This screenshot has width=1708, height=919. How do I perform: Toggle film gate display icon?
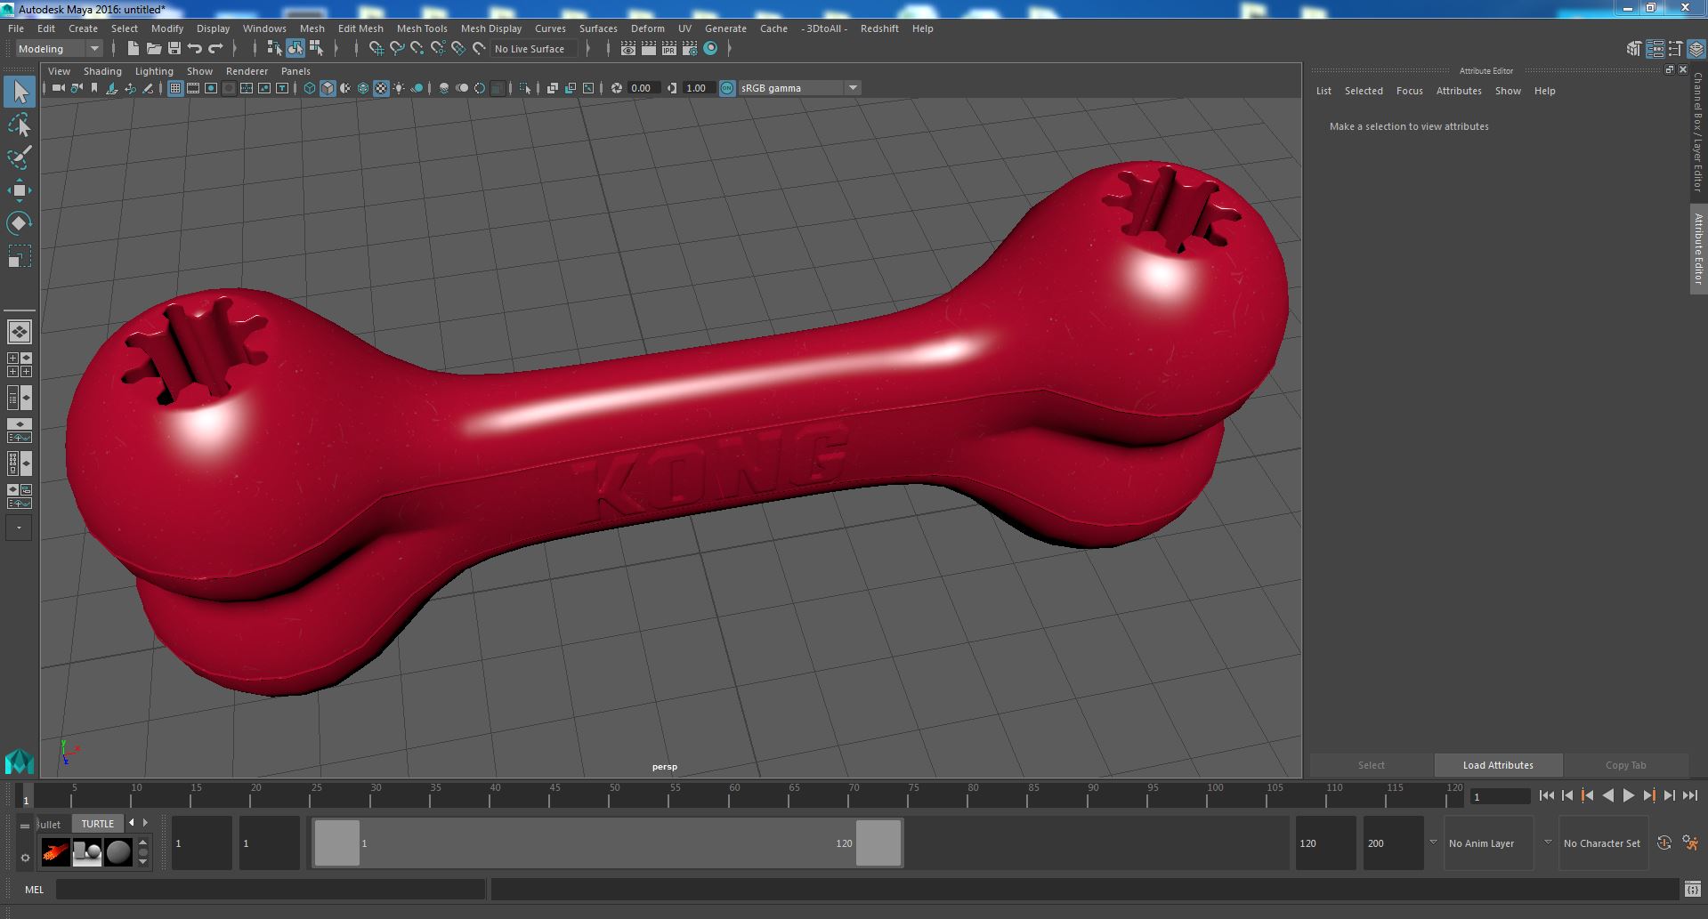coord(193,88)
